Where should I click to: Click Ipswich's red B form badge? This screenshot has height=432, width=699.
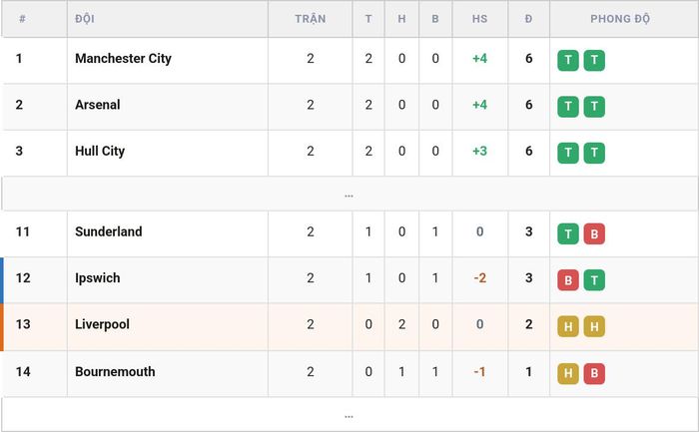click(568, 280)
